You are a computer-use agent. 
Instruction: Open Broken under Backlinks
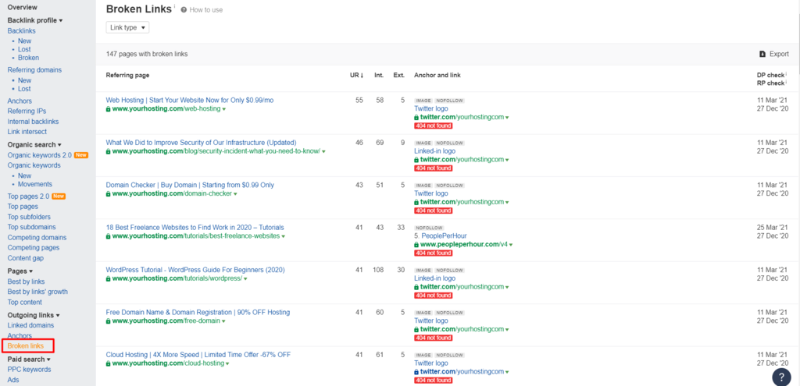click(x=29, y=58)
